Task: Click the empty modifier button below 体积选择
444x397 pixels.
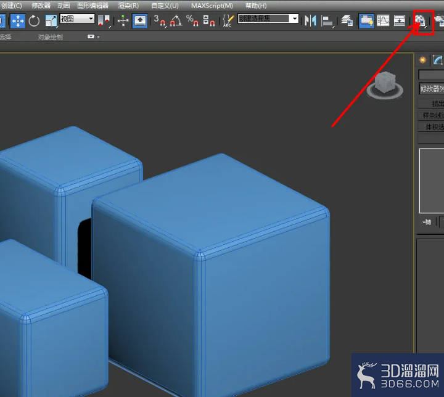Action: click(x=431, y=139)
